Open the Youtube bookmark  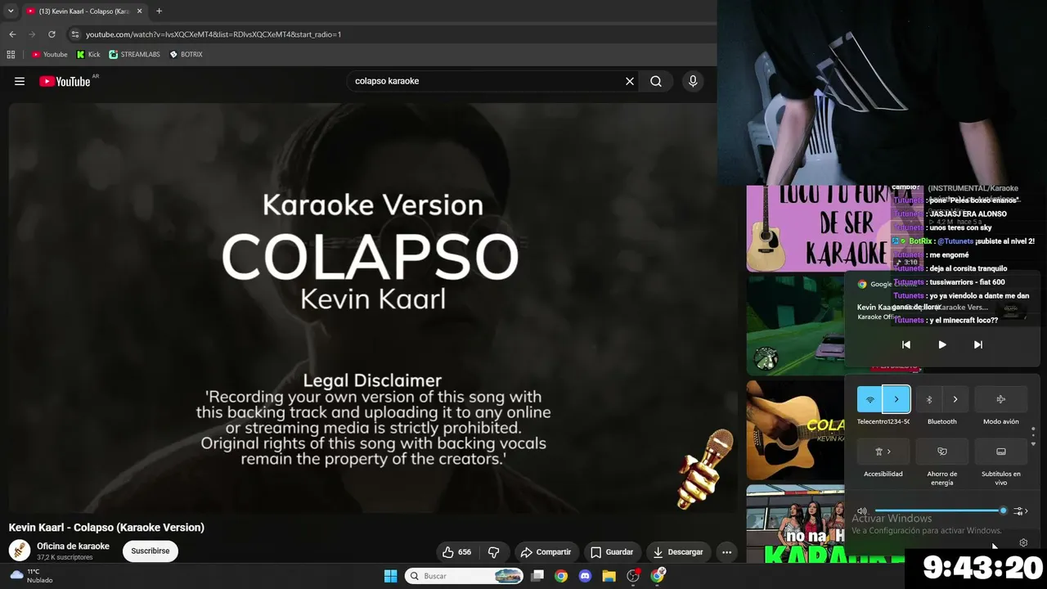[x=50, y=55]
